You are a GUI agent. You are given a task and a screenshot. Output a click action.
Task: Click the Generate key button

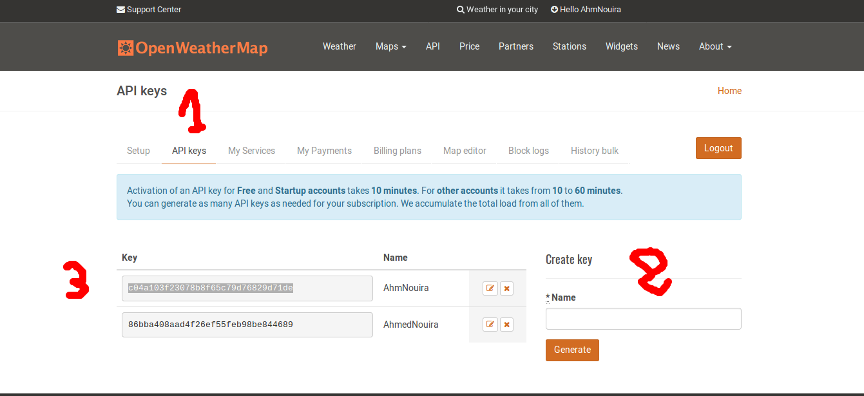[572, 350]
